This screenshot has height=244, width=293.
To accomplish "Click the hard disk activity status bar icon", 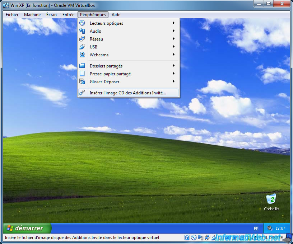I will click(x=187, y=237).
